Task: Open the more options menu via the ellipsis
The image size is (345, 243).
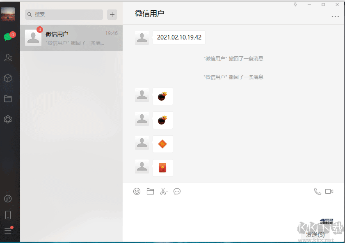Action: pyautogui.click(x=335, y=16)
